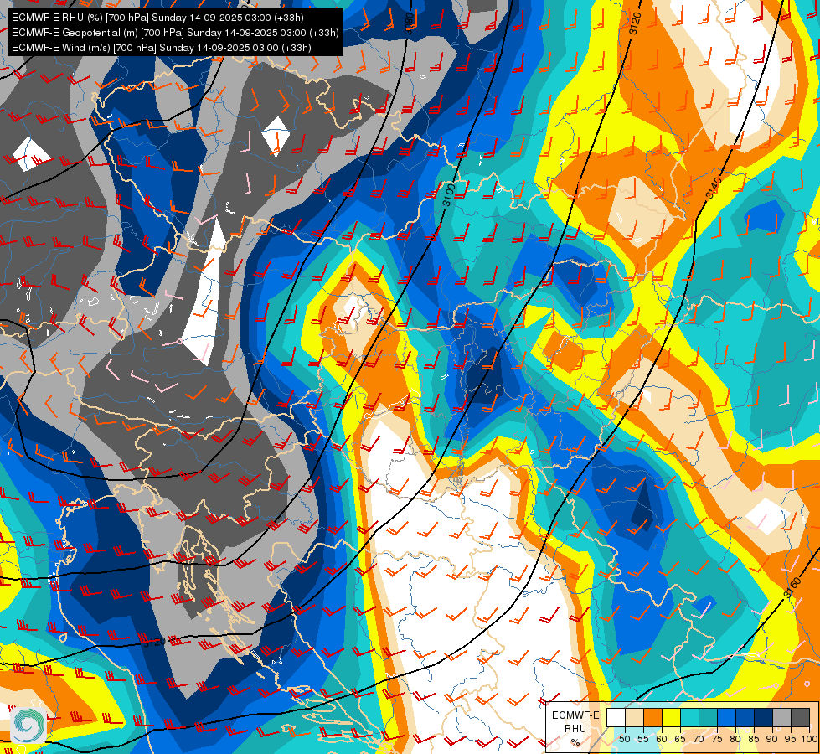Click the yellow legend swatch for 60-65%

pyautogui.click(x=671, y=717)
